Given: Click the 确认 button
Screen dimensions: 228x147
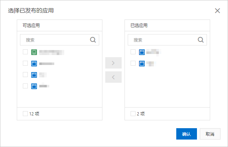Looking at the screenshot, I should pyautogui.click(x=187, y=134).
